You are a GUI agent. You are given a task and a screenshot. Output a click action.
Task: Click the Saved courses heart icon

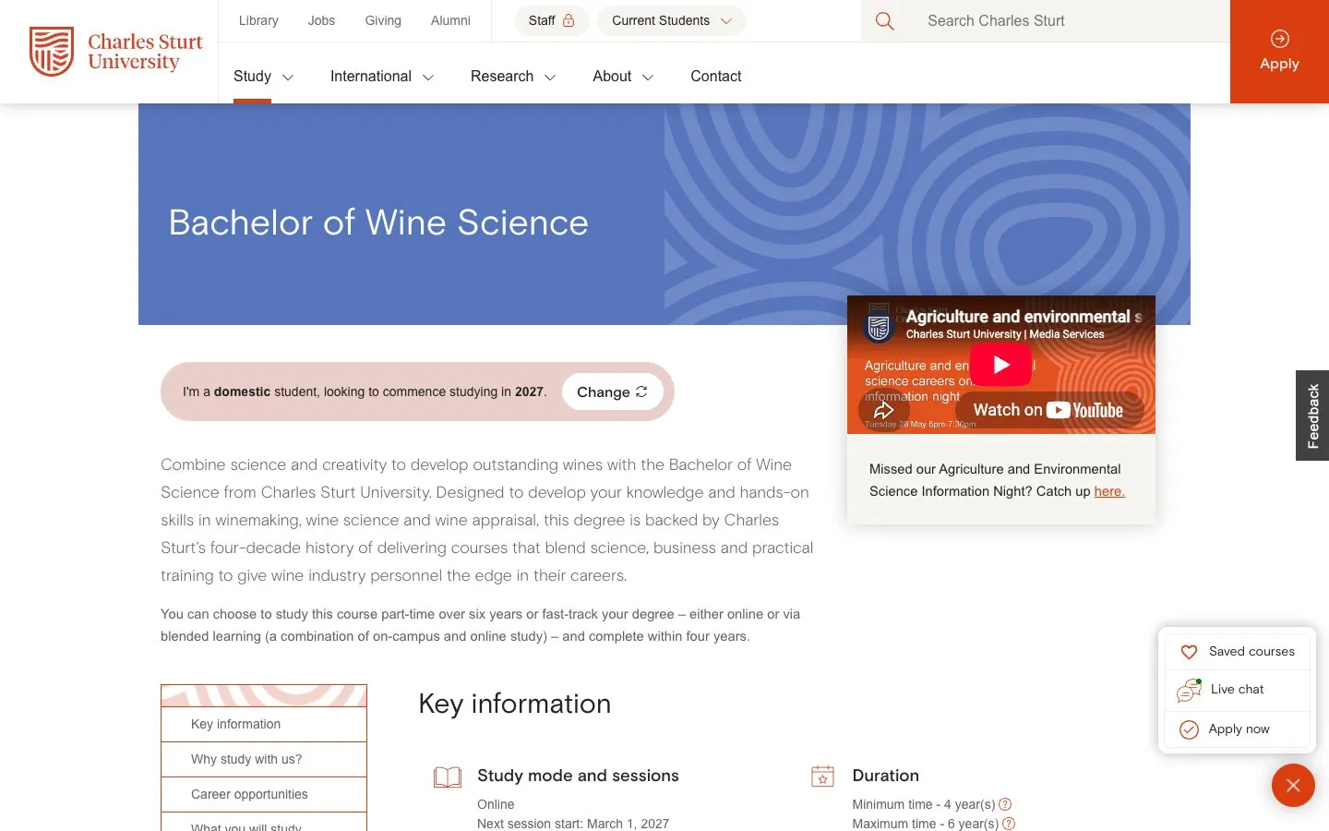point(1190,652)
